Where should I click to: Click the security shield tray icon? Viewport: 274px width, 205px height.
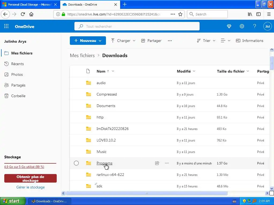[x=244, y=201]
